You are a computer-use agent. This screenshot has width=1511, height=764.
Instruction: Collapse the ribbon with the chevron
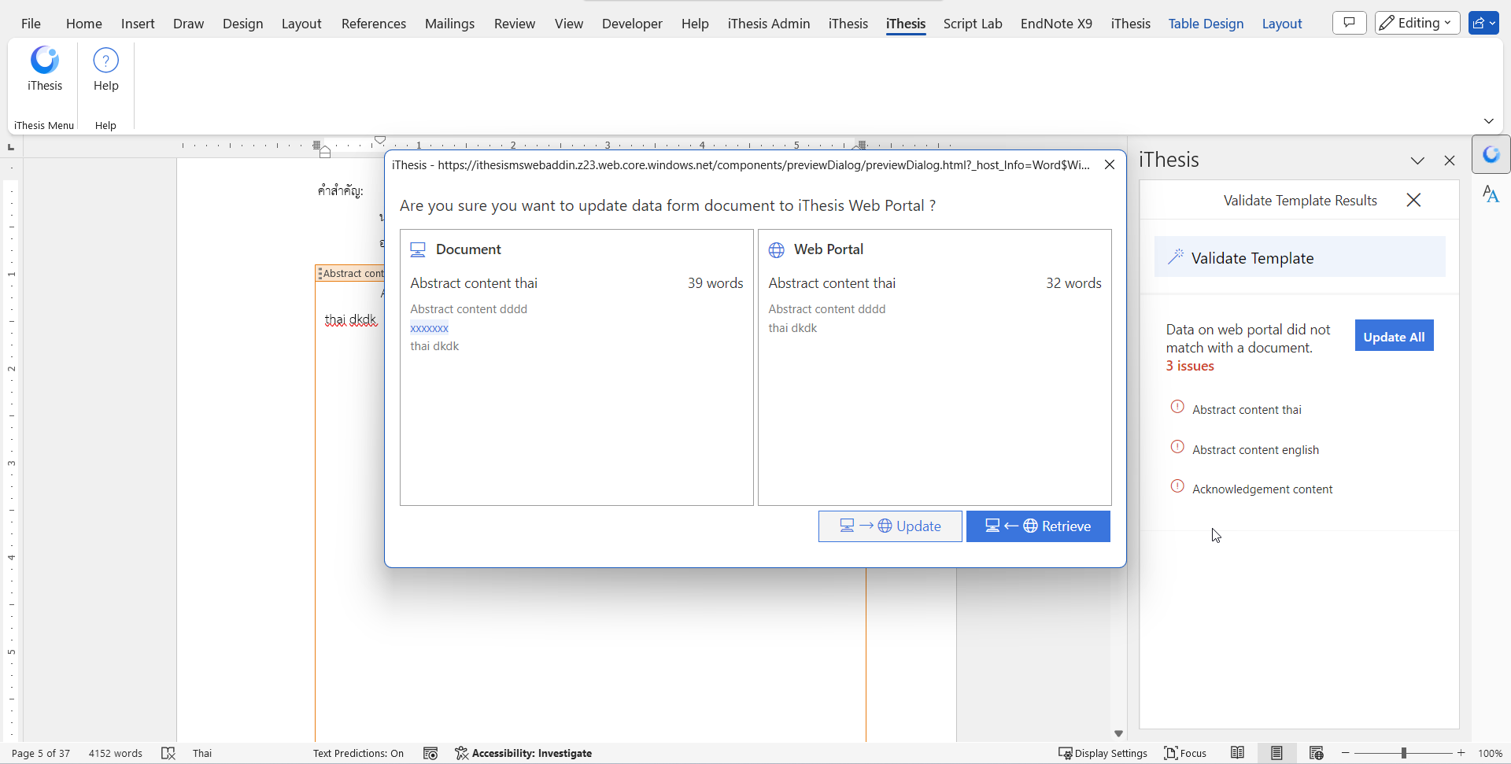click(x=1488, y=121)
